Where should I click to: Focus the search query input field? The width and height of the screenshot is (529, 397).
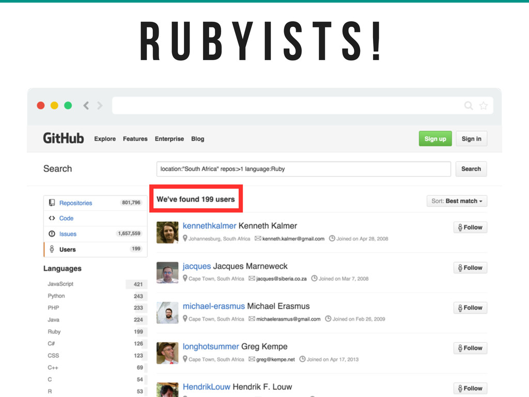pos(304,169)
